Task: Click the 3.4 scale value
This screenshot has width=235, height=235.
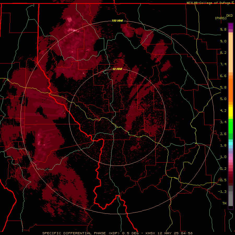Action: (x=223, y=122)
